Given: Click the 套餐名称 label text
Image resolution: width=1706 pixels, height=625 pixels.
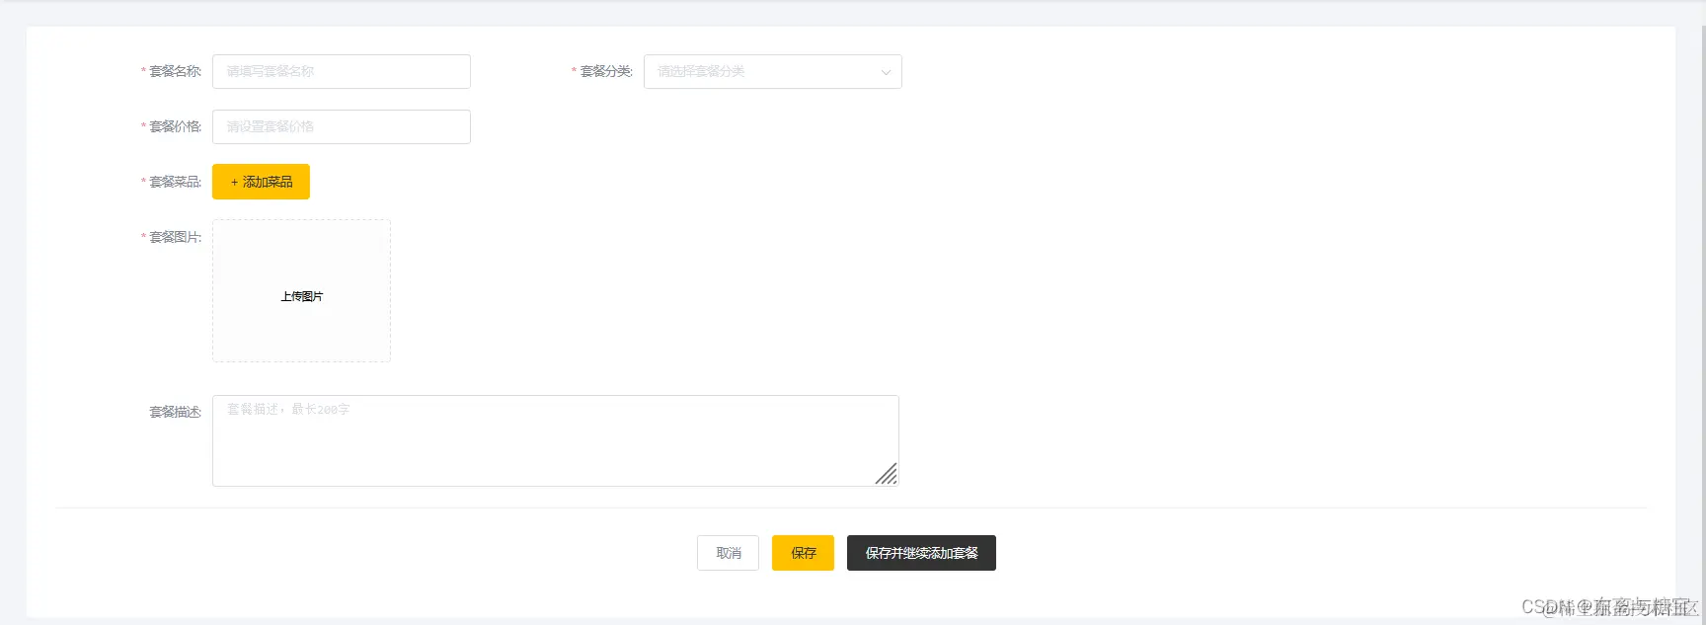Looking at the screenshot, I should pyautogui.click(x=175, y=71).
